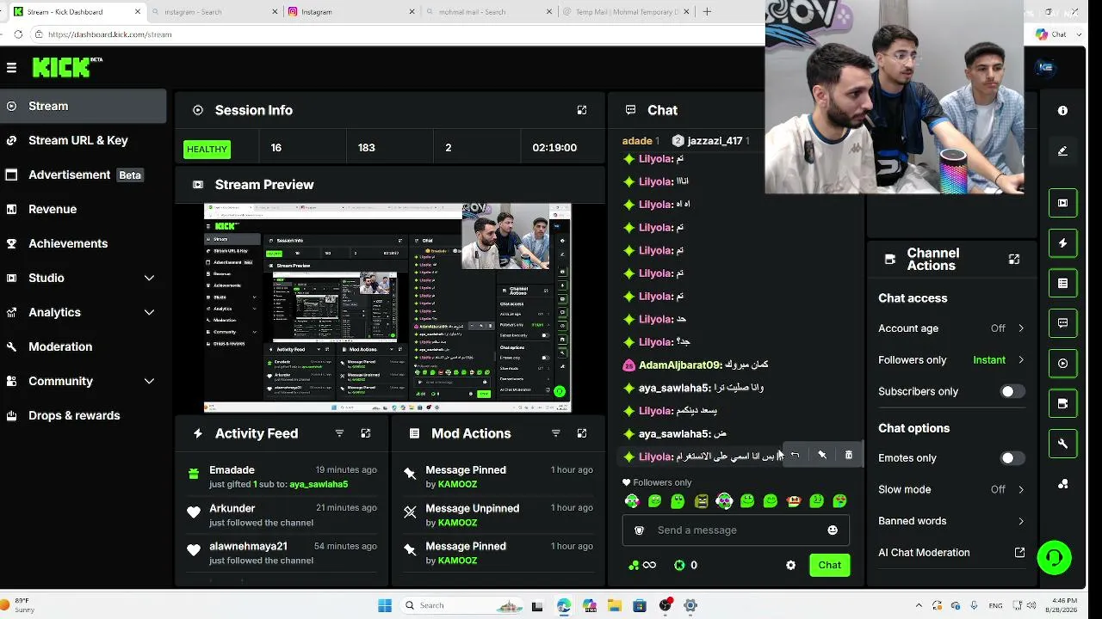The image size is (1102, 619).
Task: Open File Explorer from the taskbar
Action: point(614,605)
